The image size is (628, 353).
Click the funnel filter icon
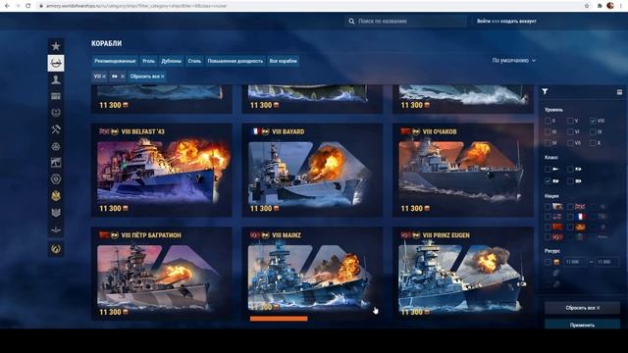[545, 91]
